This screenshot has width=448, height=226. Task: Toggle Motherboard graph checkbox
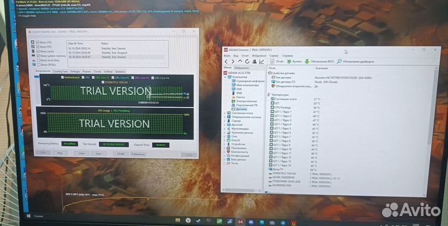point(63,78)
